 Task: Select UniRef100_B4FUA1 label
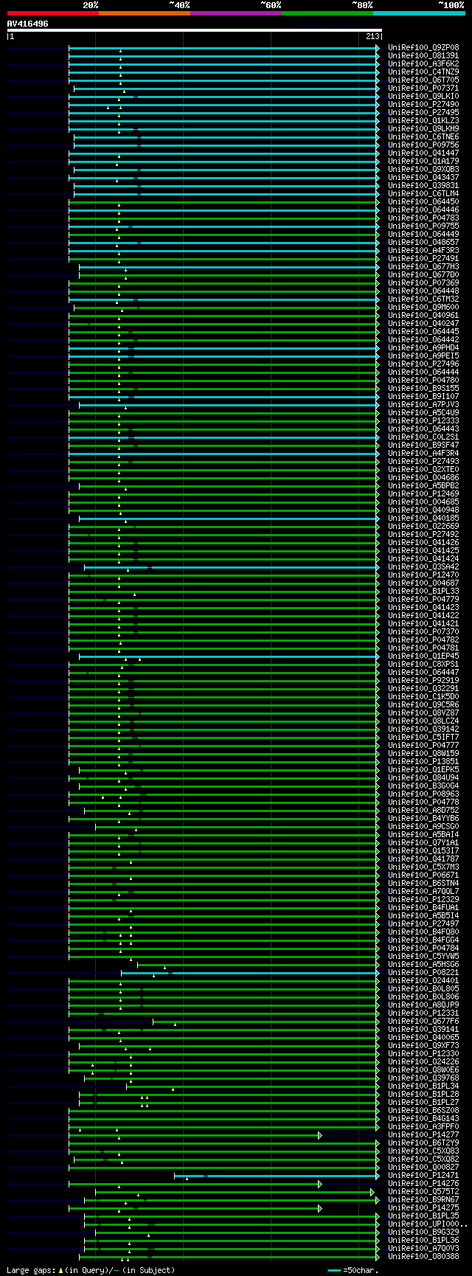(423, 908)
